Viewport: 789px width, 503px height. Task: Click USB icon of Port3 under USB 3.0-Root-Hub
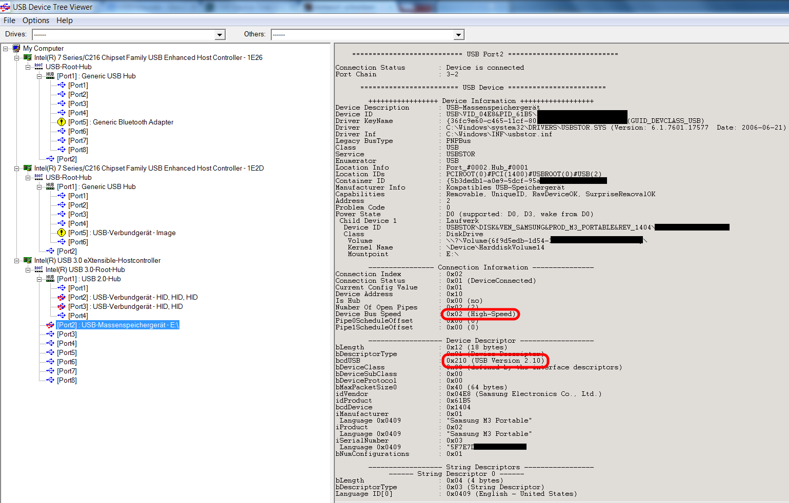pyautogui.click(x=50, y=334)
